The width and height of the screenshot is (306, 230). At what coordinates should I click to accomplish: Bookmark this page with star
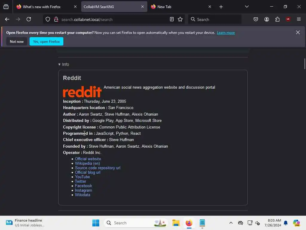coord(180,19)
